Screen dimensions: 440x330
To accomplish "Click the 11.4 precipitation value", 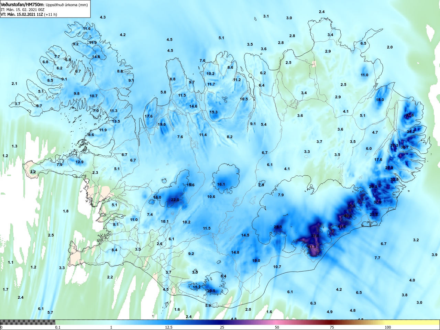I will pyautogui.click(x=203, y=135).
